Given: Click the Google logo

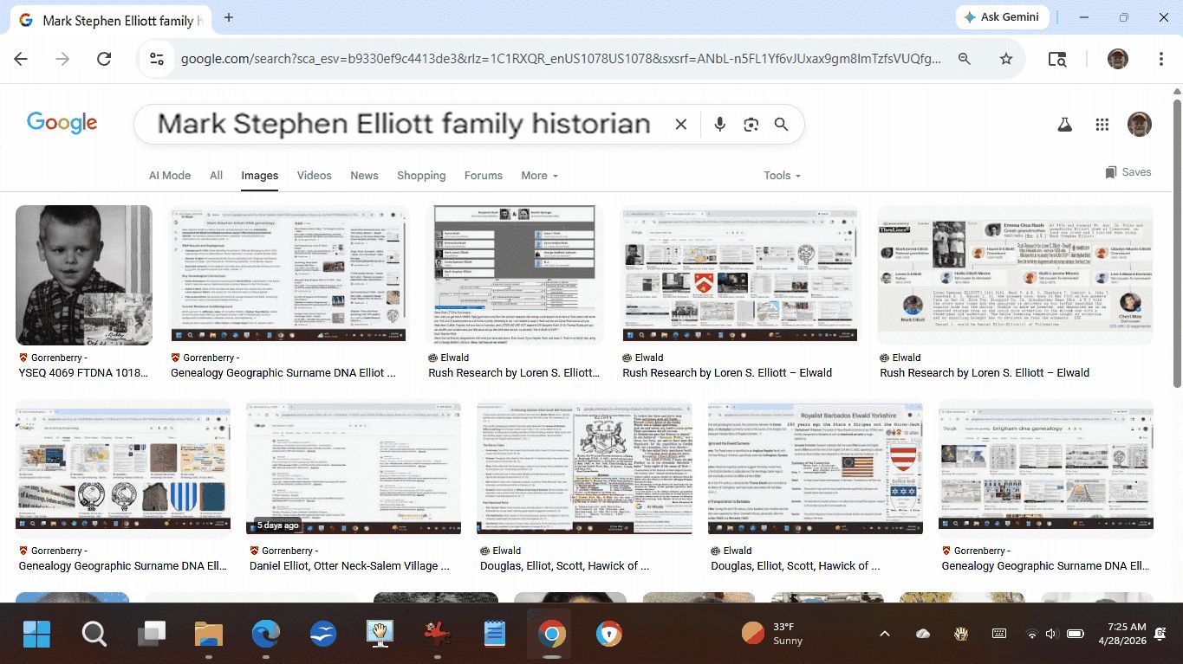Looking at the screenshot, I should [x=62, y=123].
